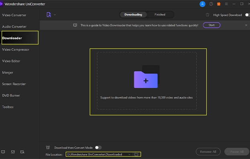The height and width of the screenshot is (159, 250).
Task: Click the orange gift box icon
Action: pyautogui.click(x=219, y=4)
